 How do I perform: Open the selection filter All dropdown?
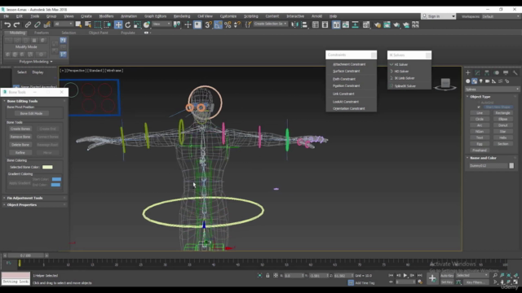click(x=64, y=24)
